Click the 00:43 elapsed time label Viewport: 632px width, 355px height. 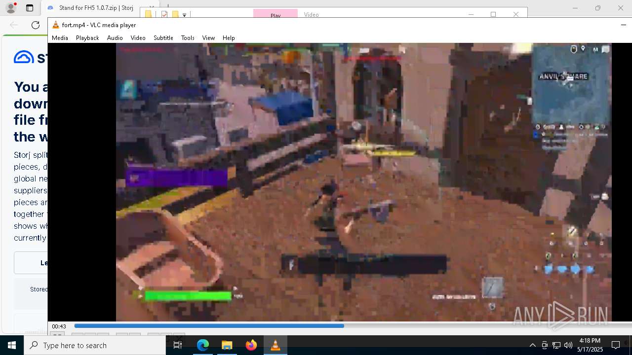point(59,326)
